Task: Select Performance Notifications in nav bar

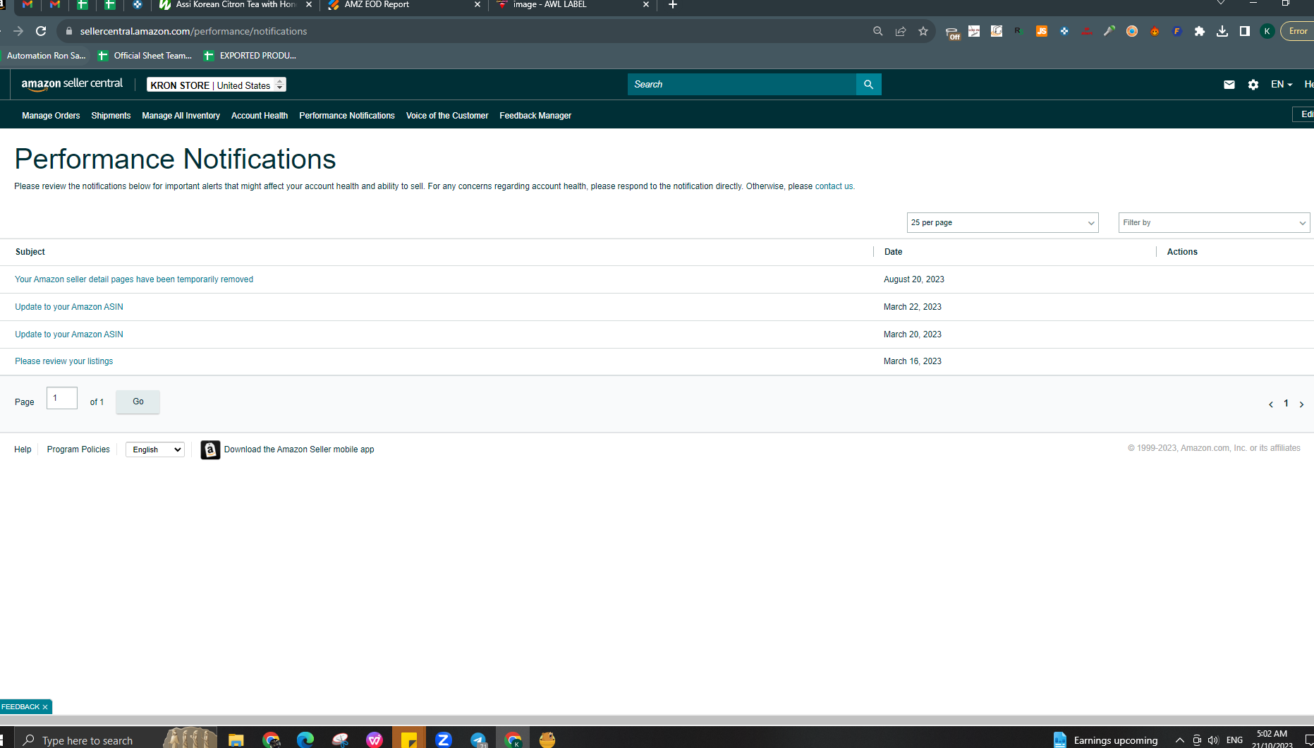Action: (347, 116)
